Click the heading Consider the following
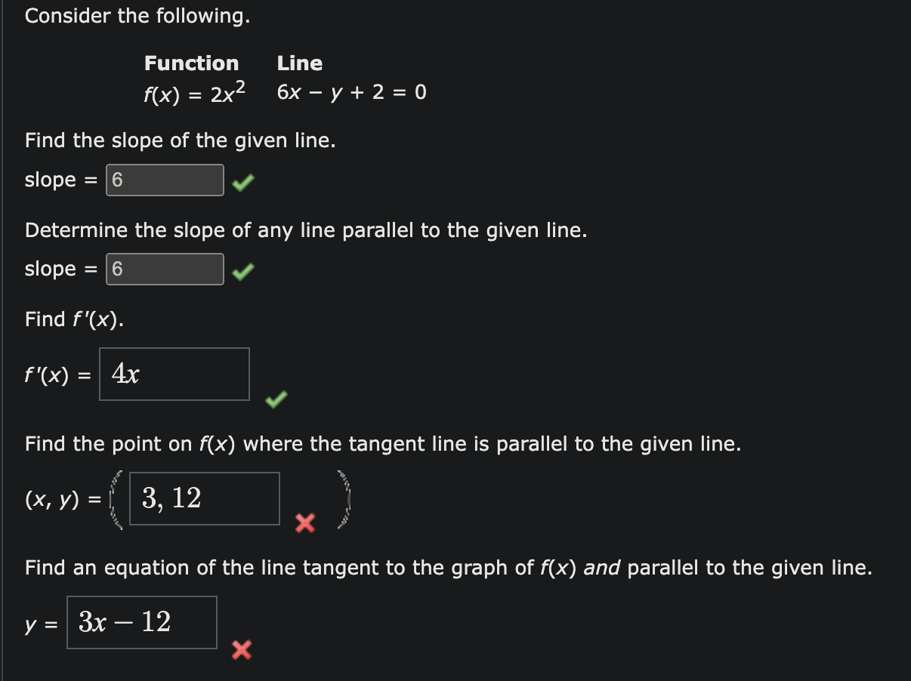The image size is (911, 681). [x=137, y=16]
